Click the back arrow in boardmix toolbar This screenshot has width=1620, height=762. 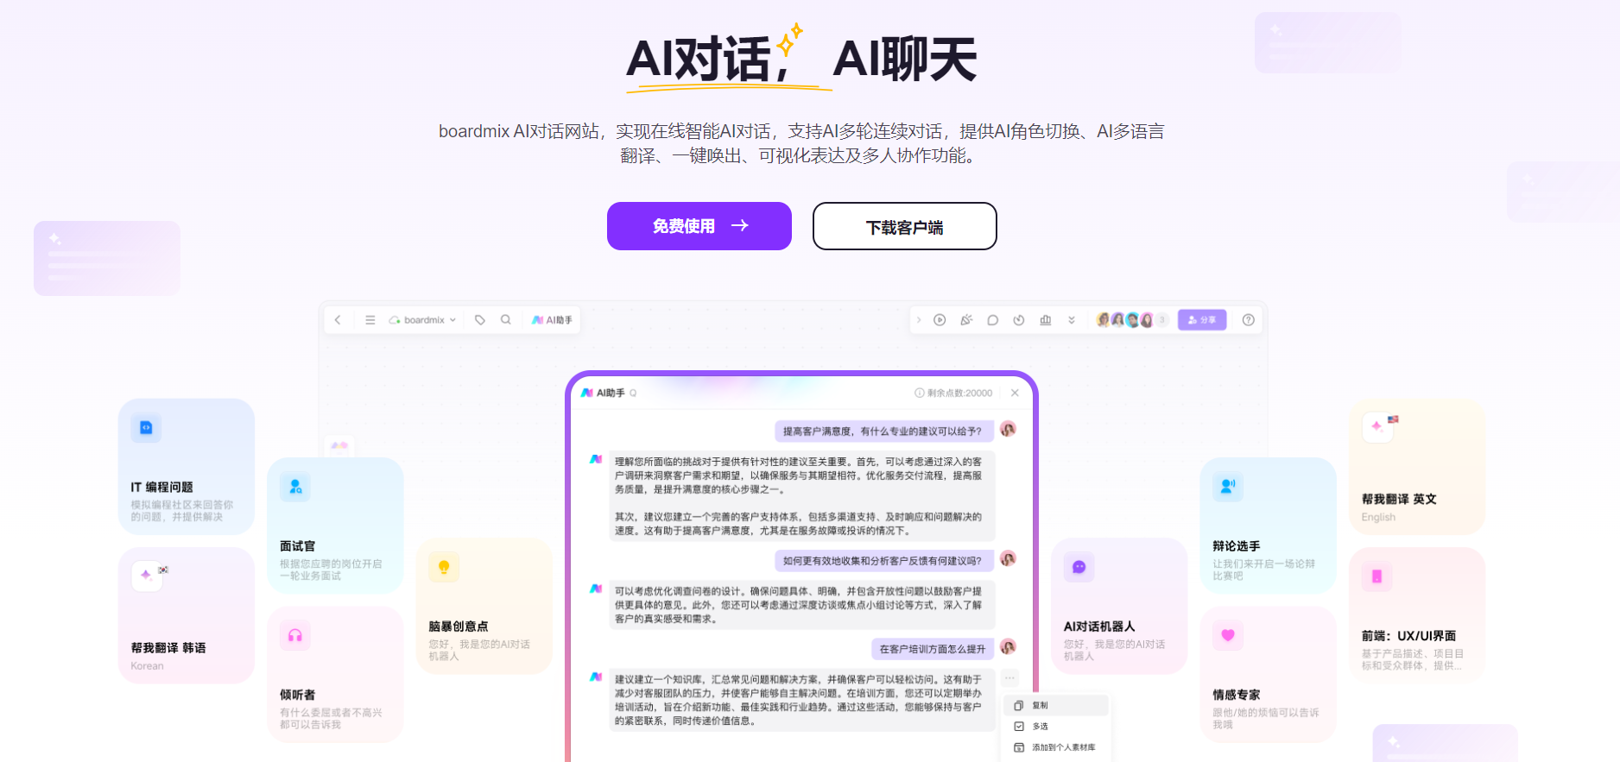pos(338,320)
